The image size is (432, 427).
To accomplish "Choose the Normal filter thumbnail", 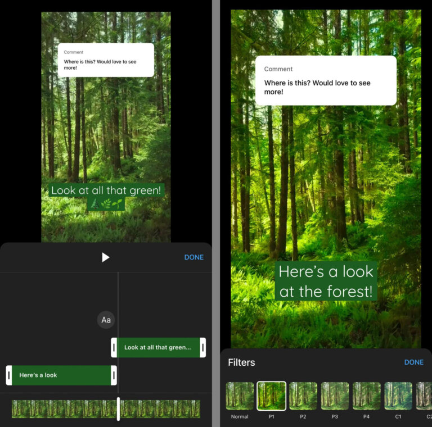I will [x=240, y=396].
